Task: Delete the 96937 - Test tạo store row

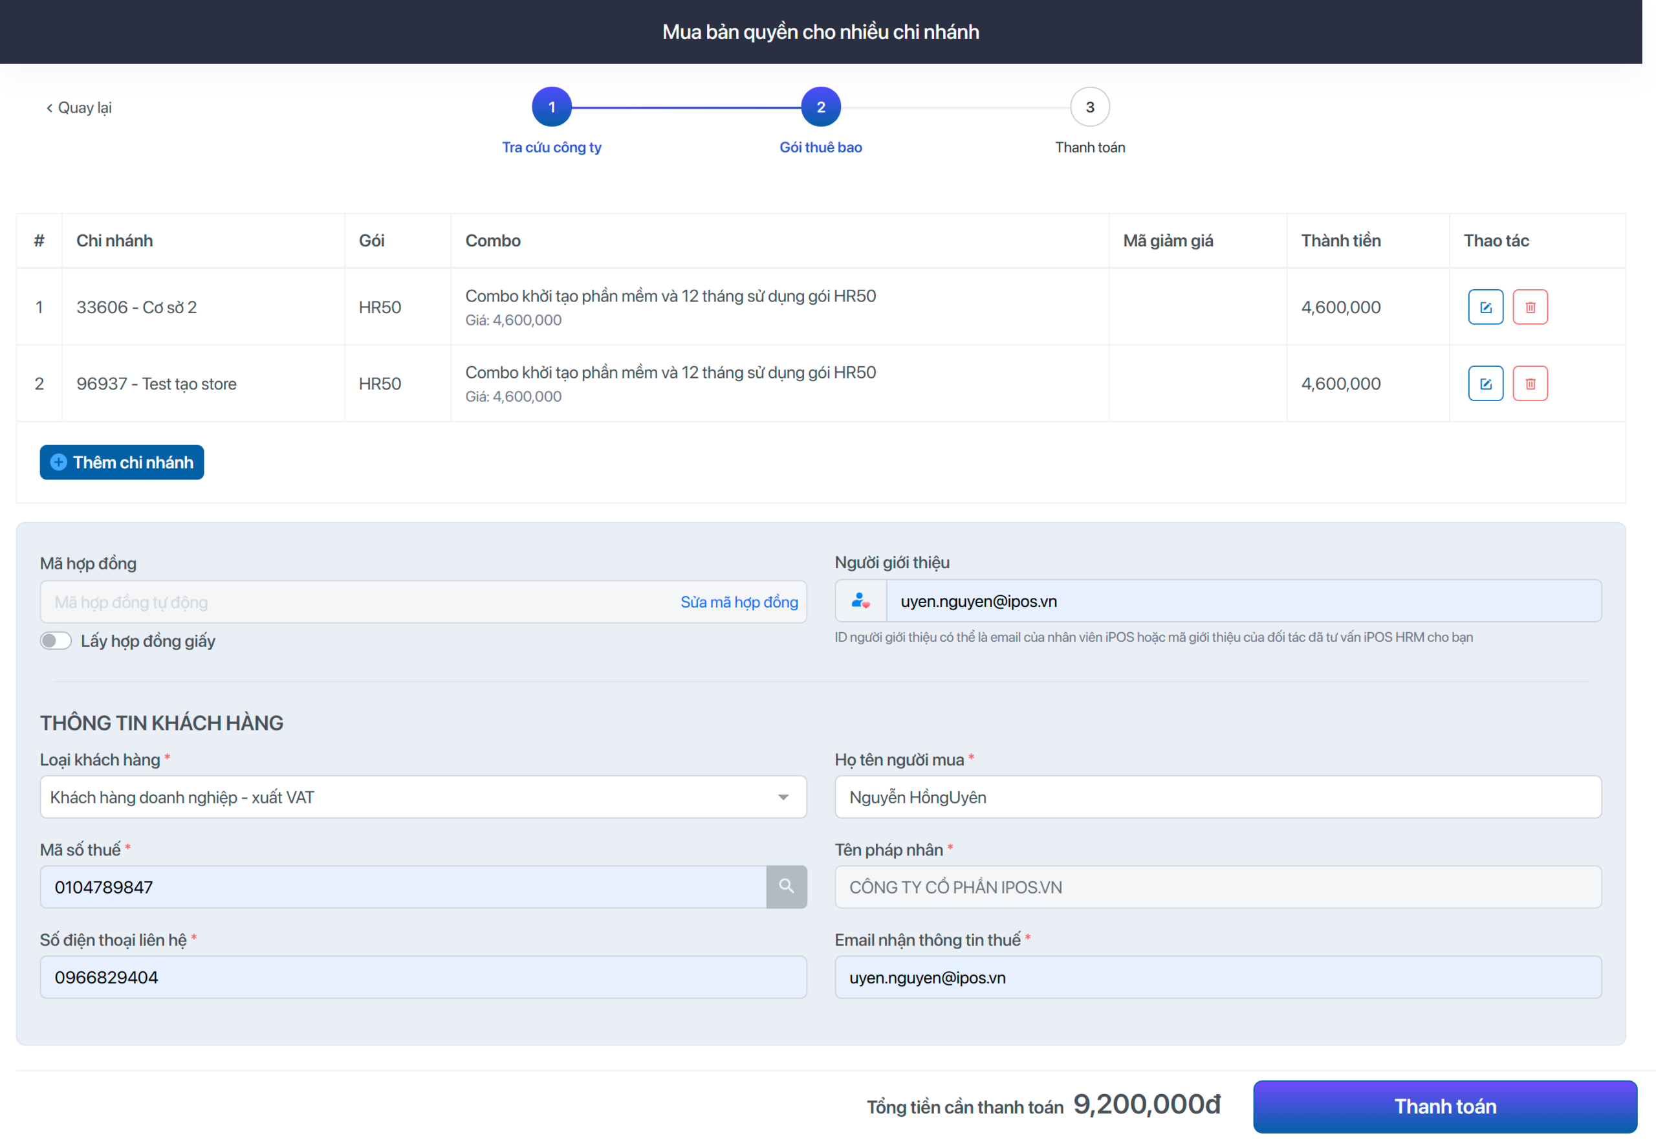Action: (x=1529, y=384)
